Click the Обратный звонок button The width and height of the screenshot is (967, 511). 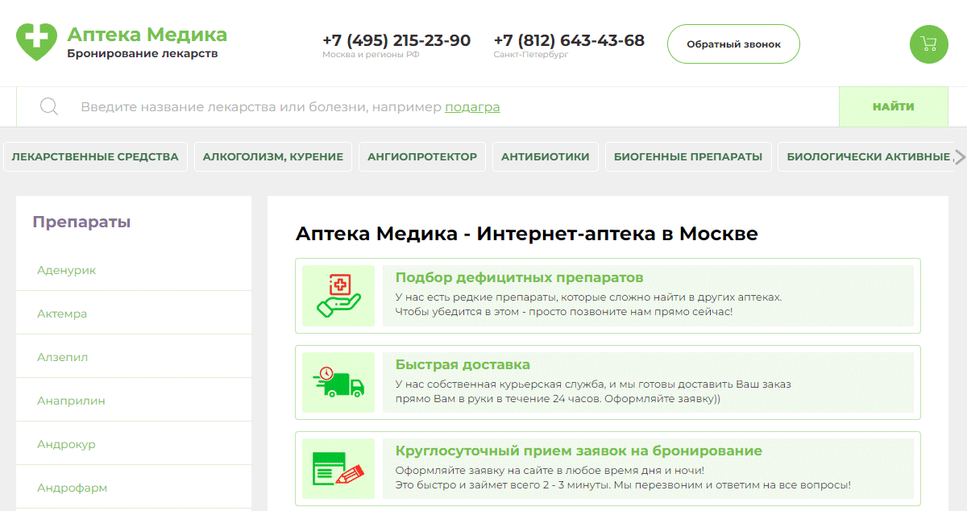[733, 44]
